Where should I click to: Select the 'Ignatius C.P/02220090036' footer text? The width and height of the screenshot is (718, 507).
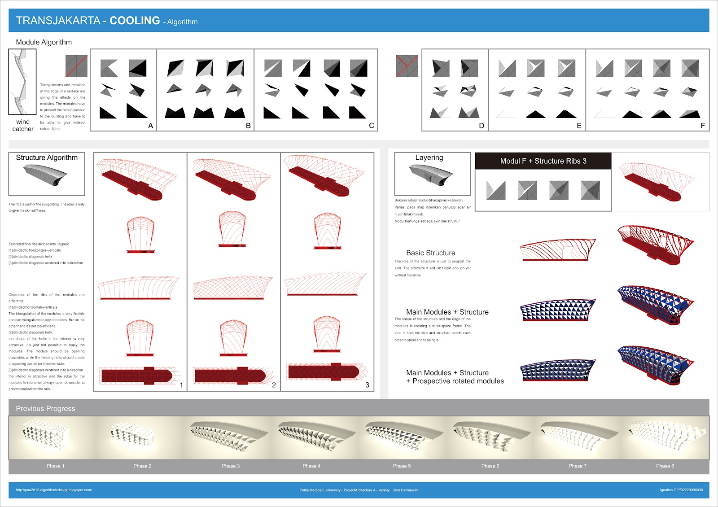(681, 490)
